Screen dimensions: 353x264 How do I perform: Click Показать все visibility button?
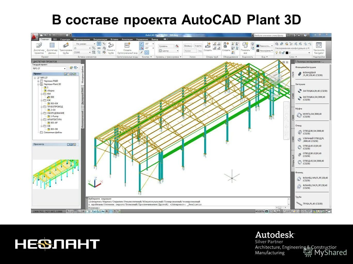(245, 48)
